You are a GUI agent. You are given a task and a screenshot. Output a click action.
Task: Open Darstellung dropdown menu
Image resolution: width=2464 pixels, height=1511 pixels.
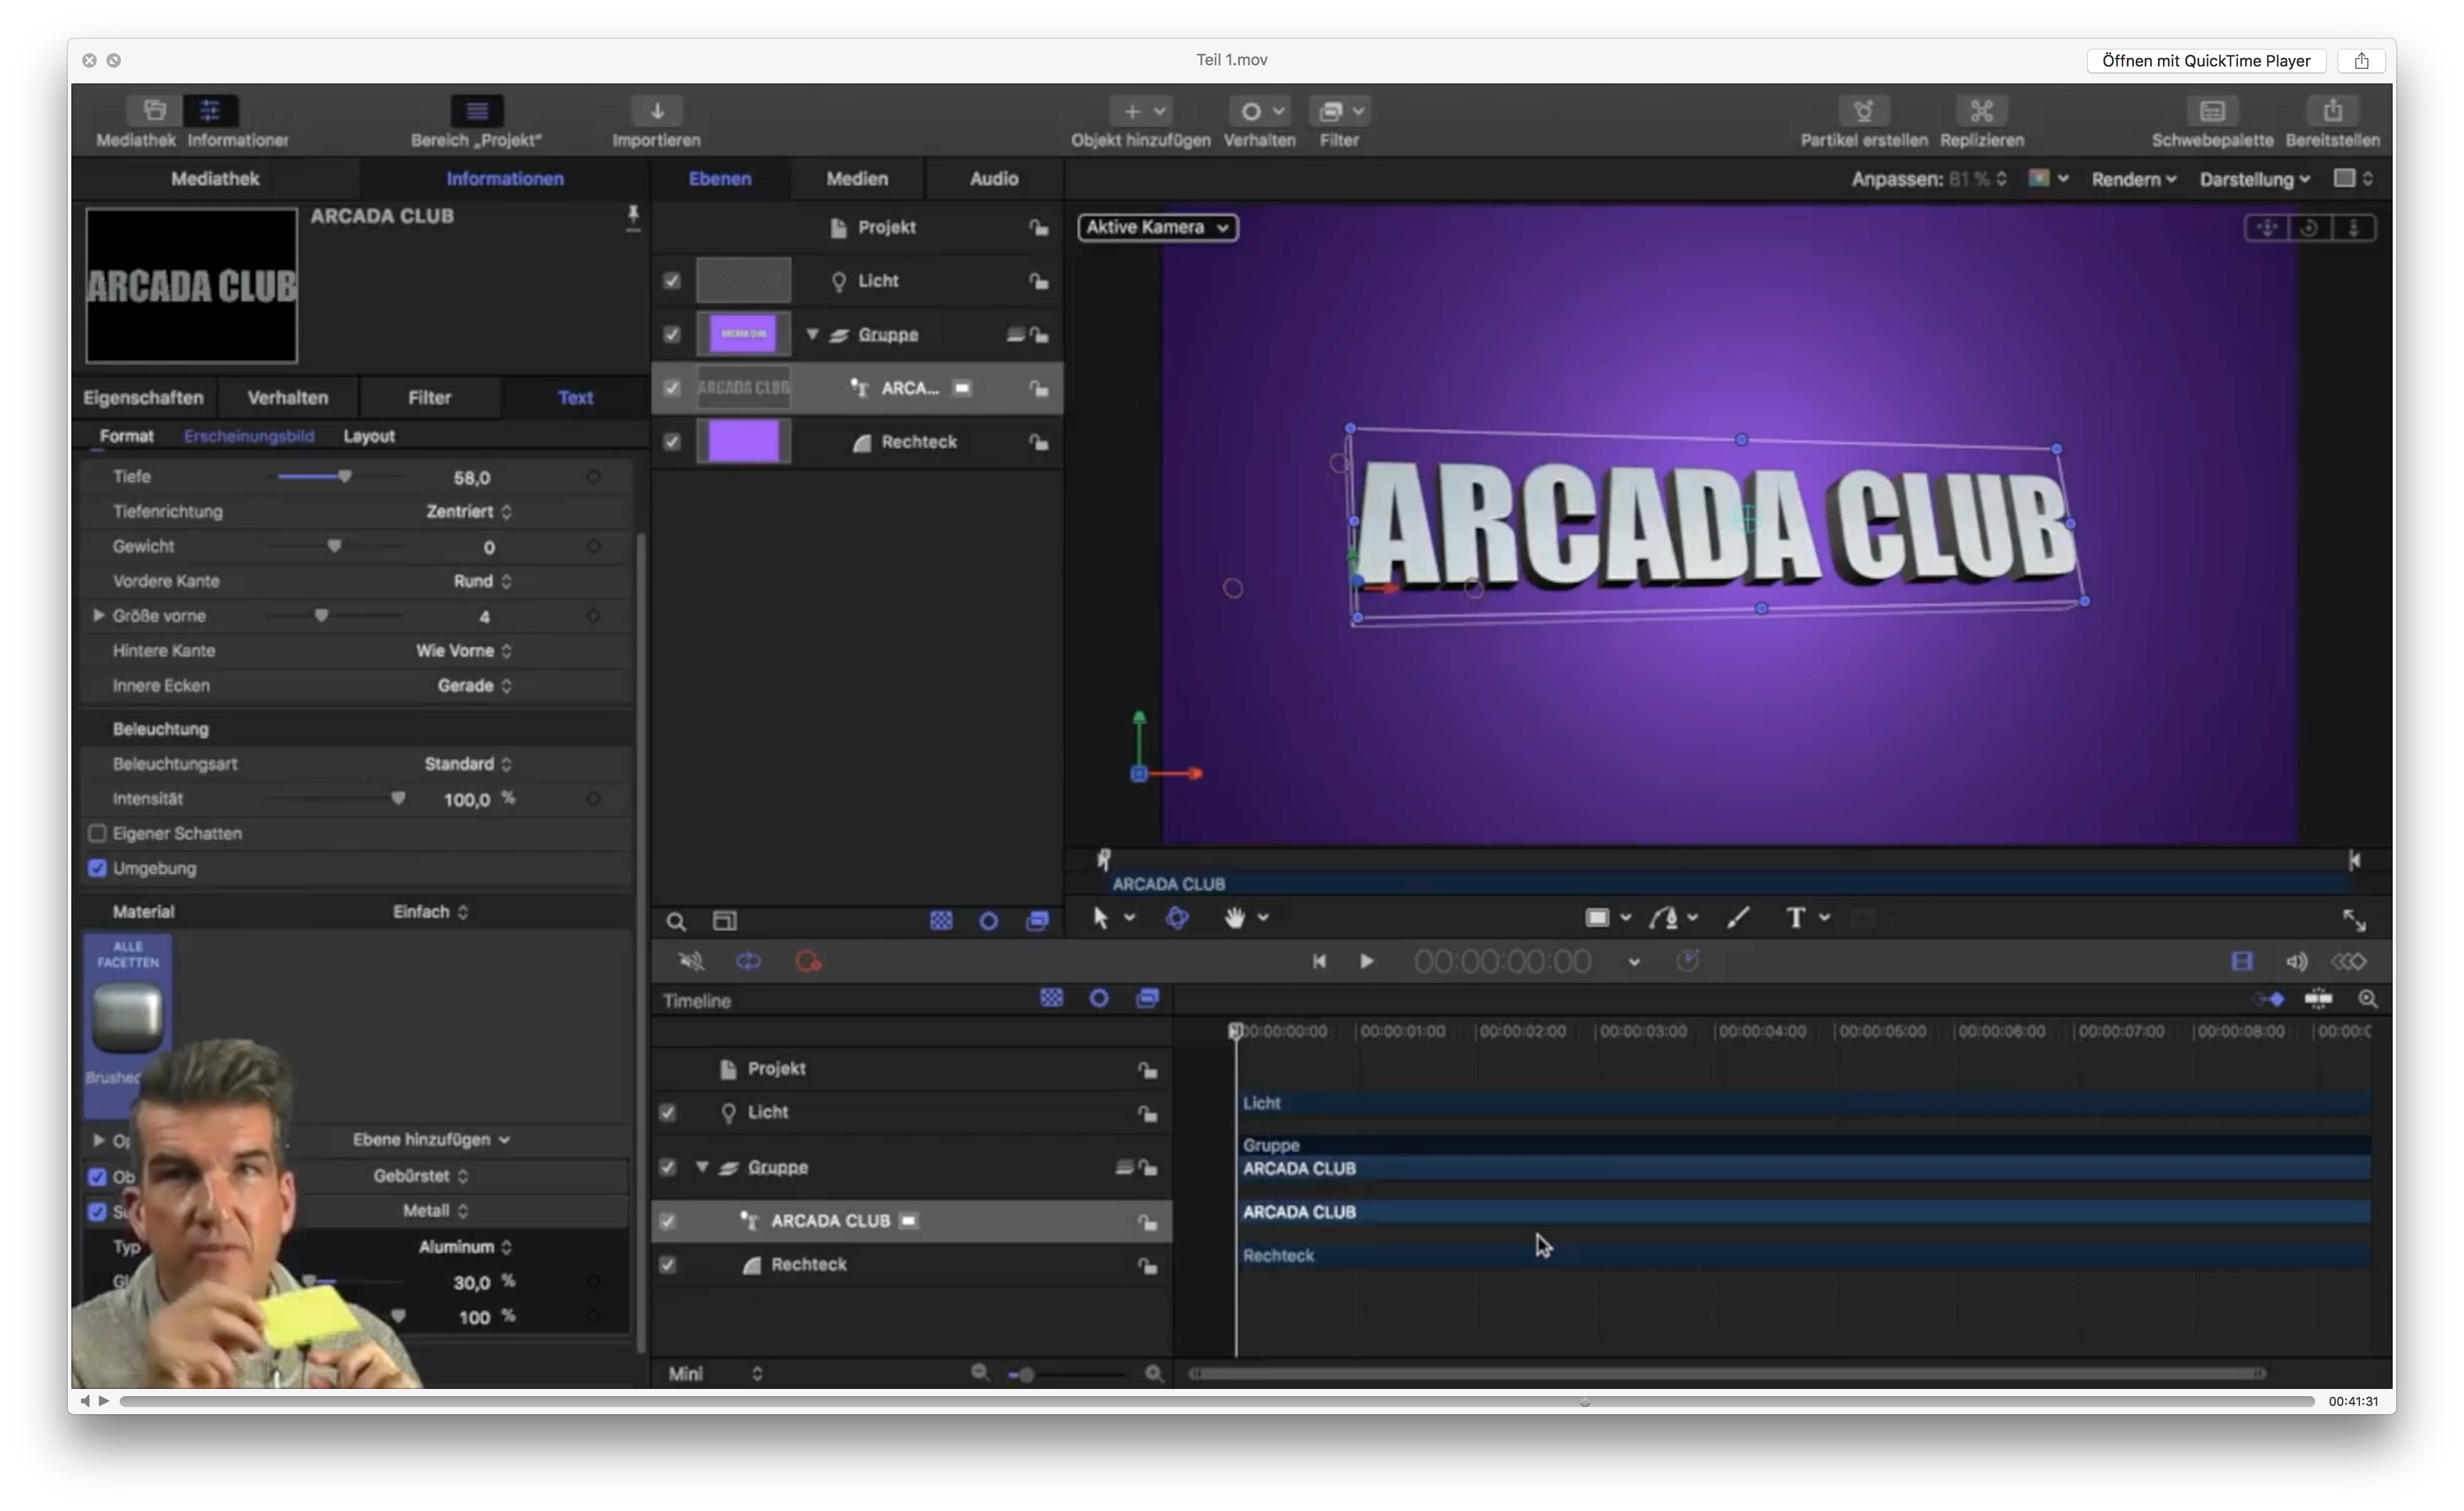(x=2254, y=180)
